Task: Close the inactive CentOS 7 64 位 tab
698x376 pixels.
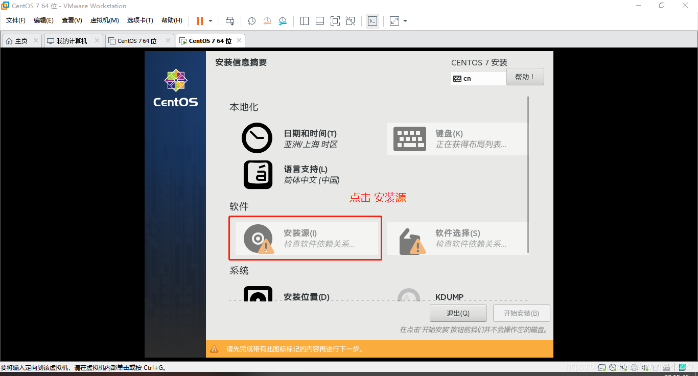Action: (168, 40)
